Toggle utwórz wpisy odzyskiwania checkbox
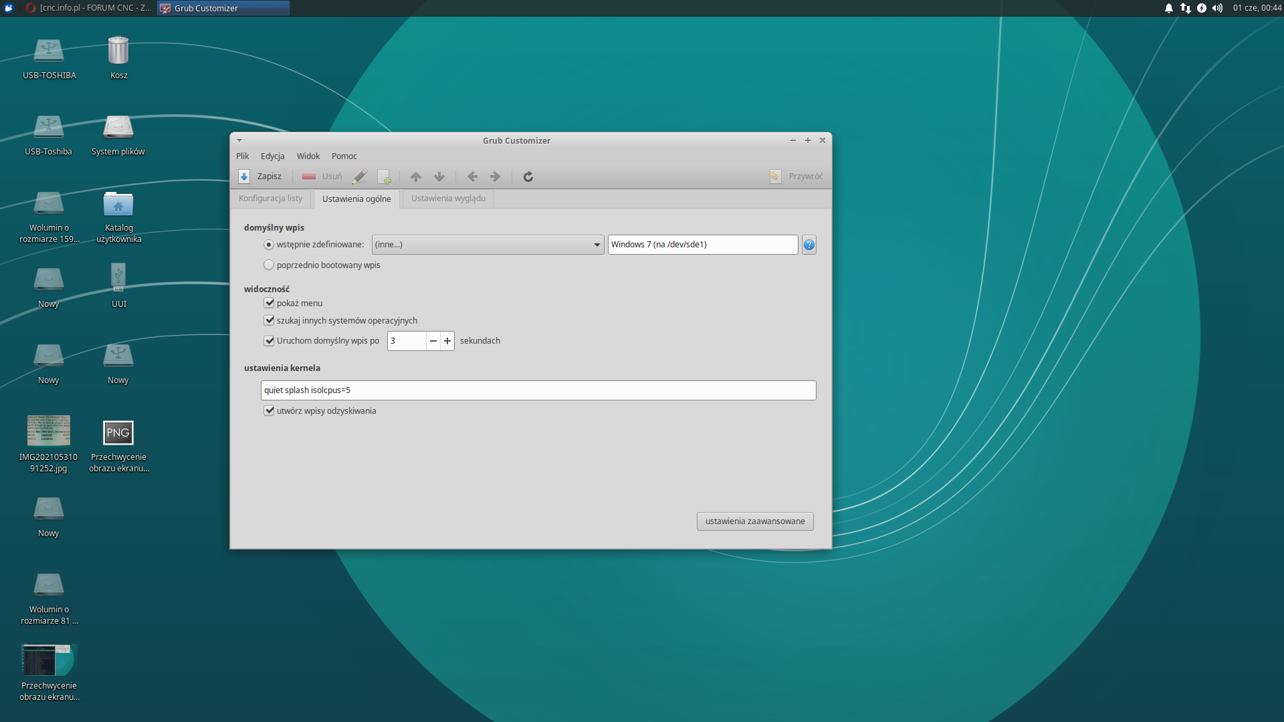 (269, 411)
